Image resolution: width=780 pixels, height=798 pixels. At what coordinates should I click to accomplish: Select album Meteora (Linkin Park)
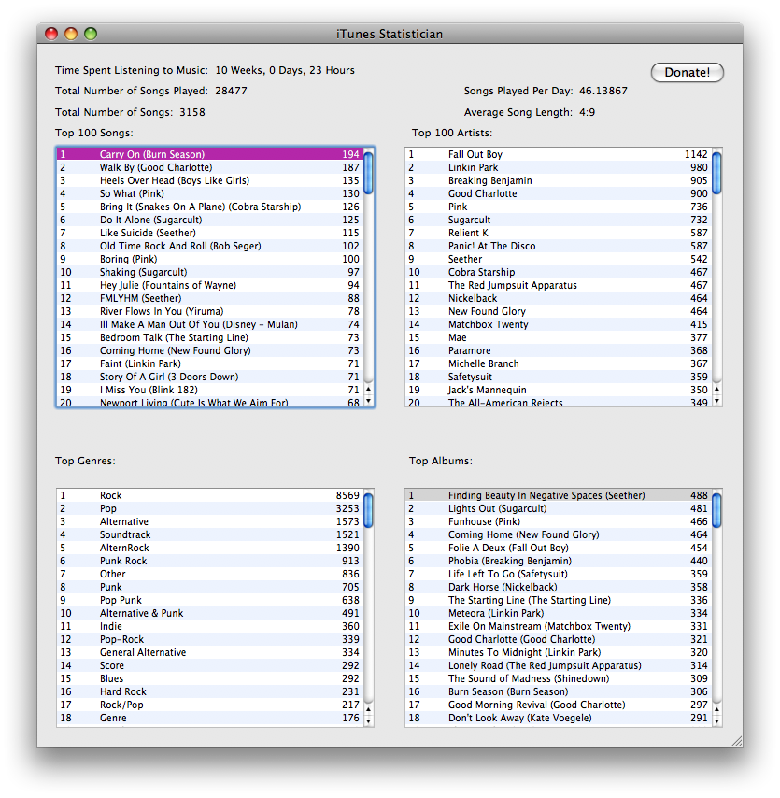559,613
